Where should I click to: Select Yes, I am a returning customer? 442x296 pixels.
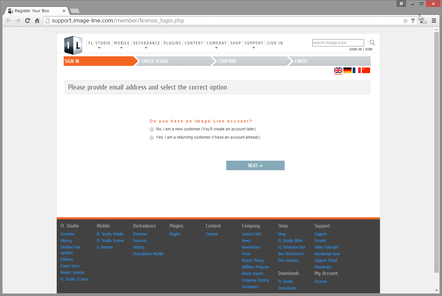point(152,138)
